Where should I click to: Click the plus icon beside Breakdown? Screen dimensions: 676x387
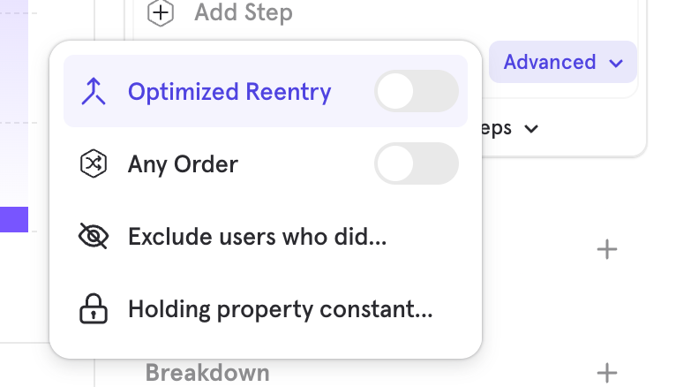coord(607,373)
